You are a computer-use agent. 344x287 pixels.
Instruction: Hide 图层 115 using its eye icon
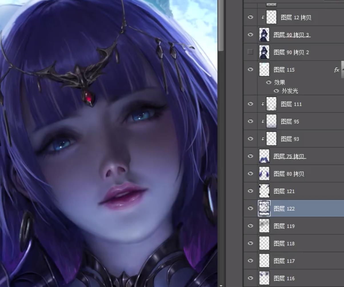[250, 69]
